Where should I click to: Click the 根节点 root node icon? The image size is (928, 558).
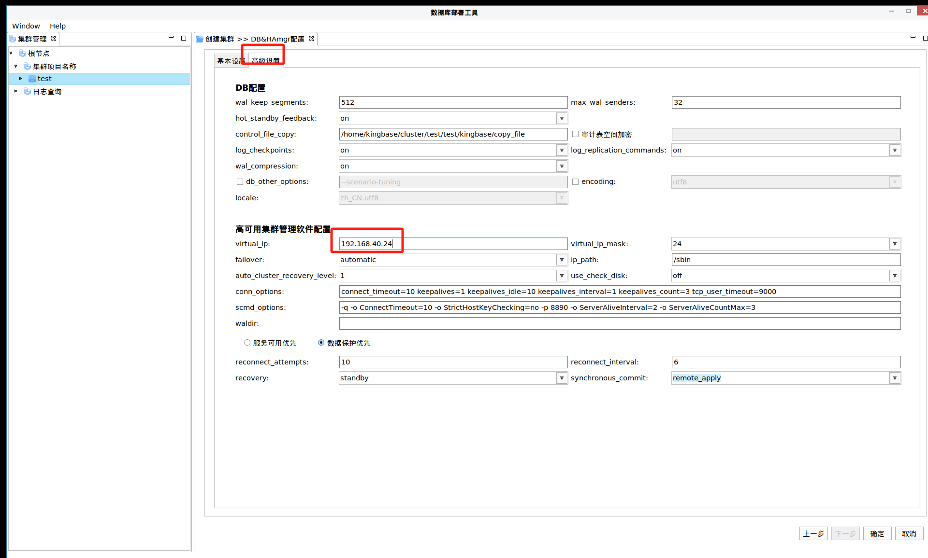(22, 53)
